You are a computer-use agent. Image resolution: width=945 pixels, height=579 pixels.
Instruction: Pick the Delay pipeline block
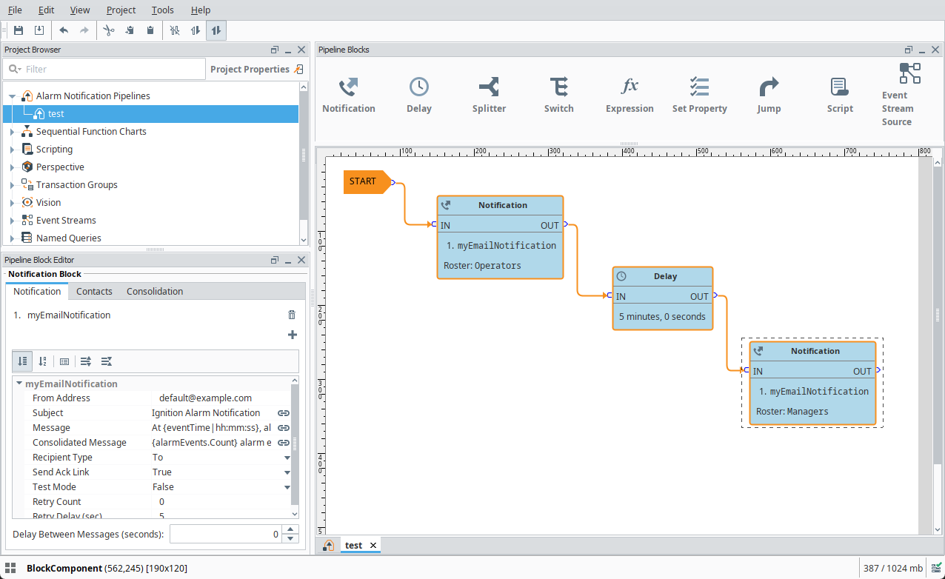pos(419,96)
